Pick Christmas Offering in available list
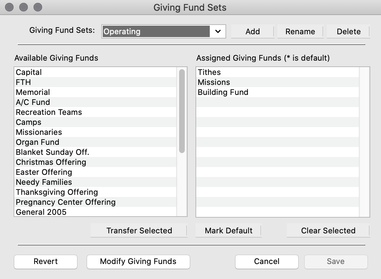The image size is (381, 279). (95, 162)
